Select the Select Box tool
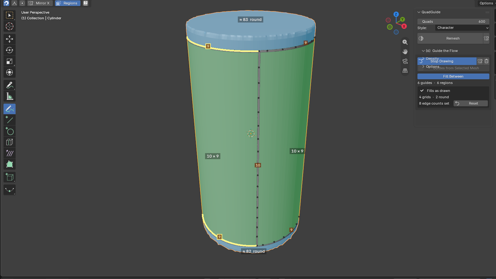Image resolution: width=496 pixels, height=279 pixels. (x=10, y=15)
